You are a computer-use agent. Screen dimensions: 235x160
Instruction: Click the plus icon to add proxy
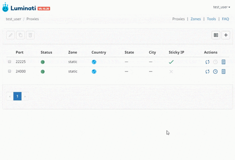[226, 35]
